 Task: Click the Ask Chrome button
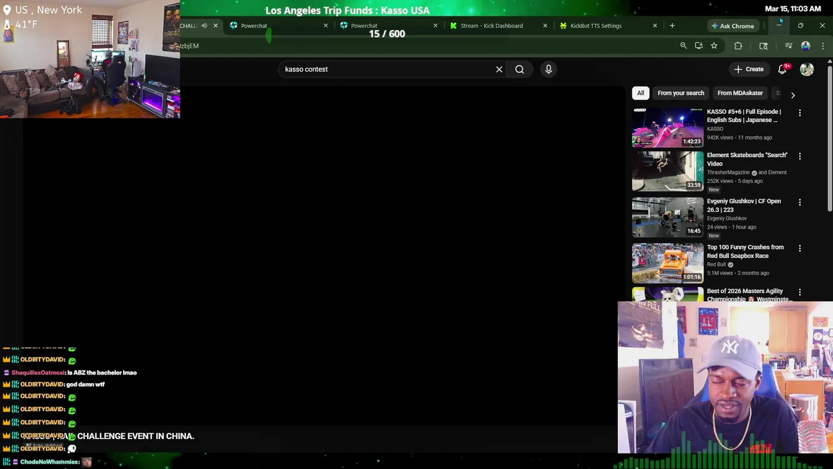coord(732,26)
